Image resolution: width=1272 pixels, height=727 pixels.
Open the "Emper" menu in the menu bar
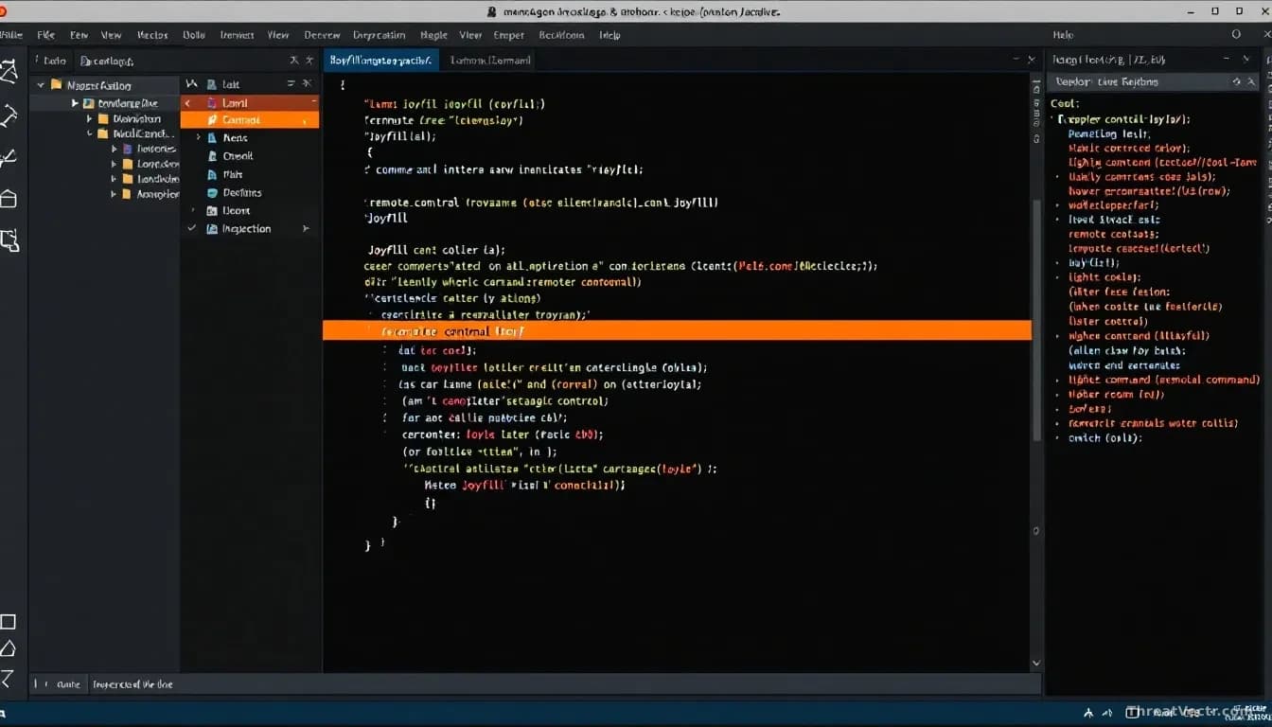tap(508, 35)
